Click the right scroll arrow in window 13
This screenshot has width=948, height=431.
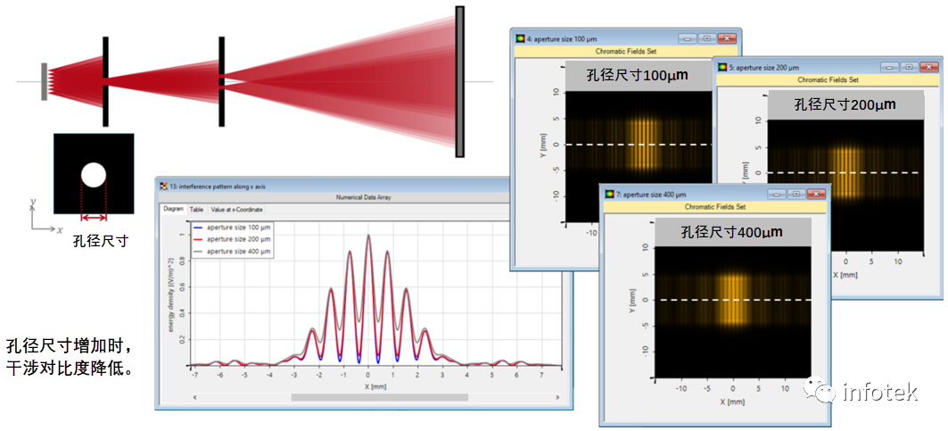tap(558, 397)
